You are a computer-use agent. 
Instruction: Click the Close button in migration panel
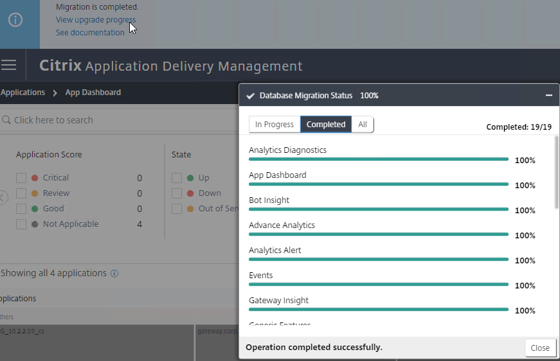[x=540, y=348]
